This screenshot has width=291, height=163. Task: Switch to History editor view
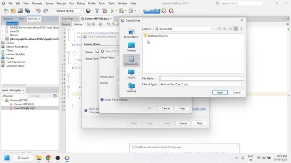click(78, 24)
